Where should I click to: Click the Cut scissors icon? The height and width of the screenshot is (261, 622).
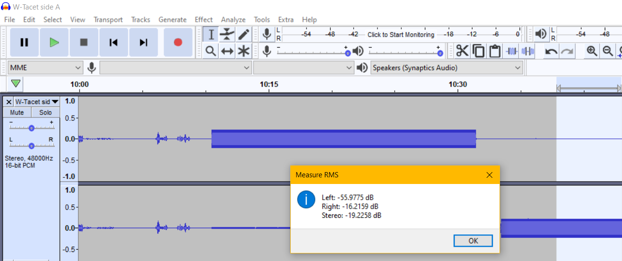coord(462,51)
